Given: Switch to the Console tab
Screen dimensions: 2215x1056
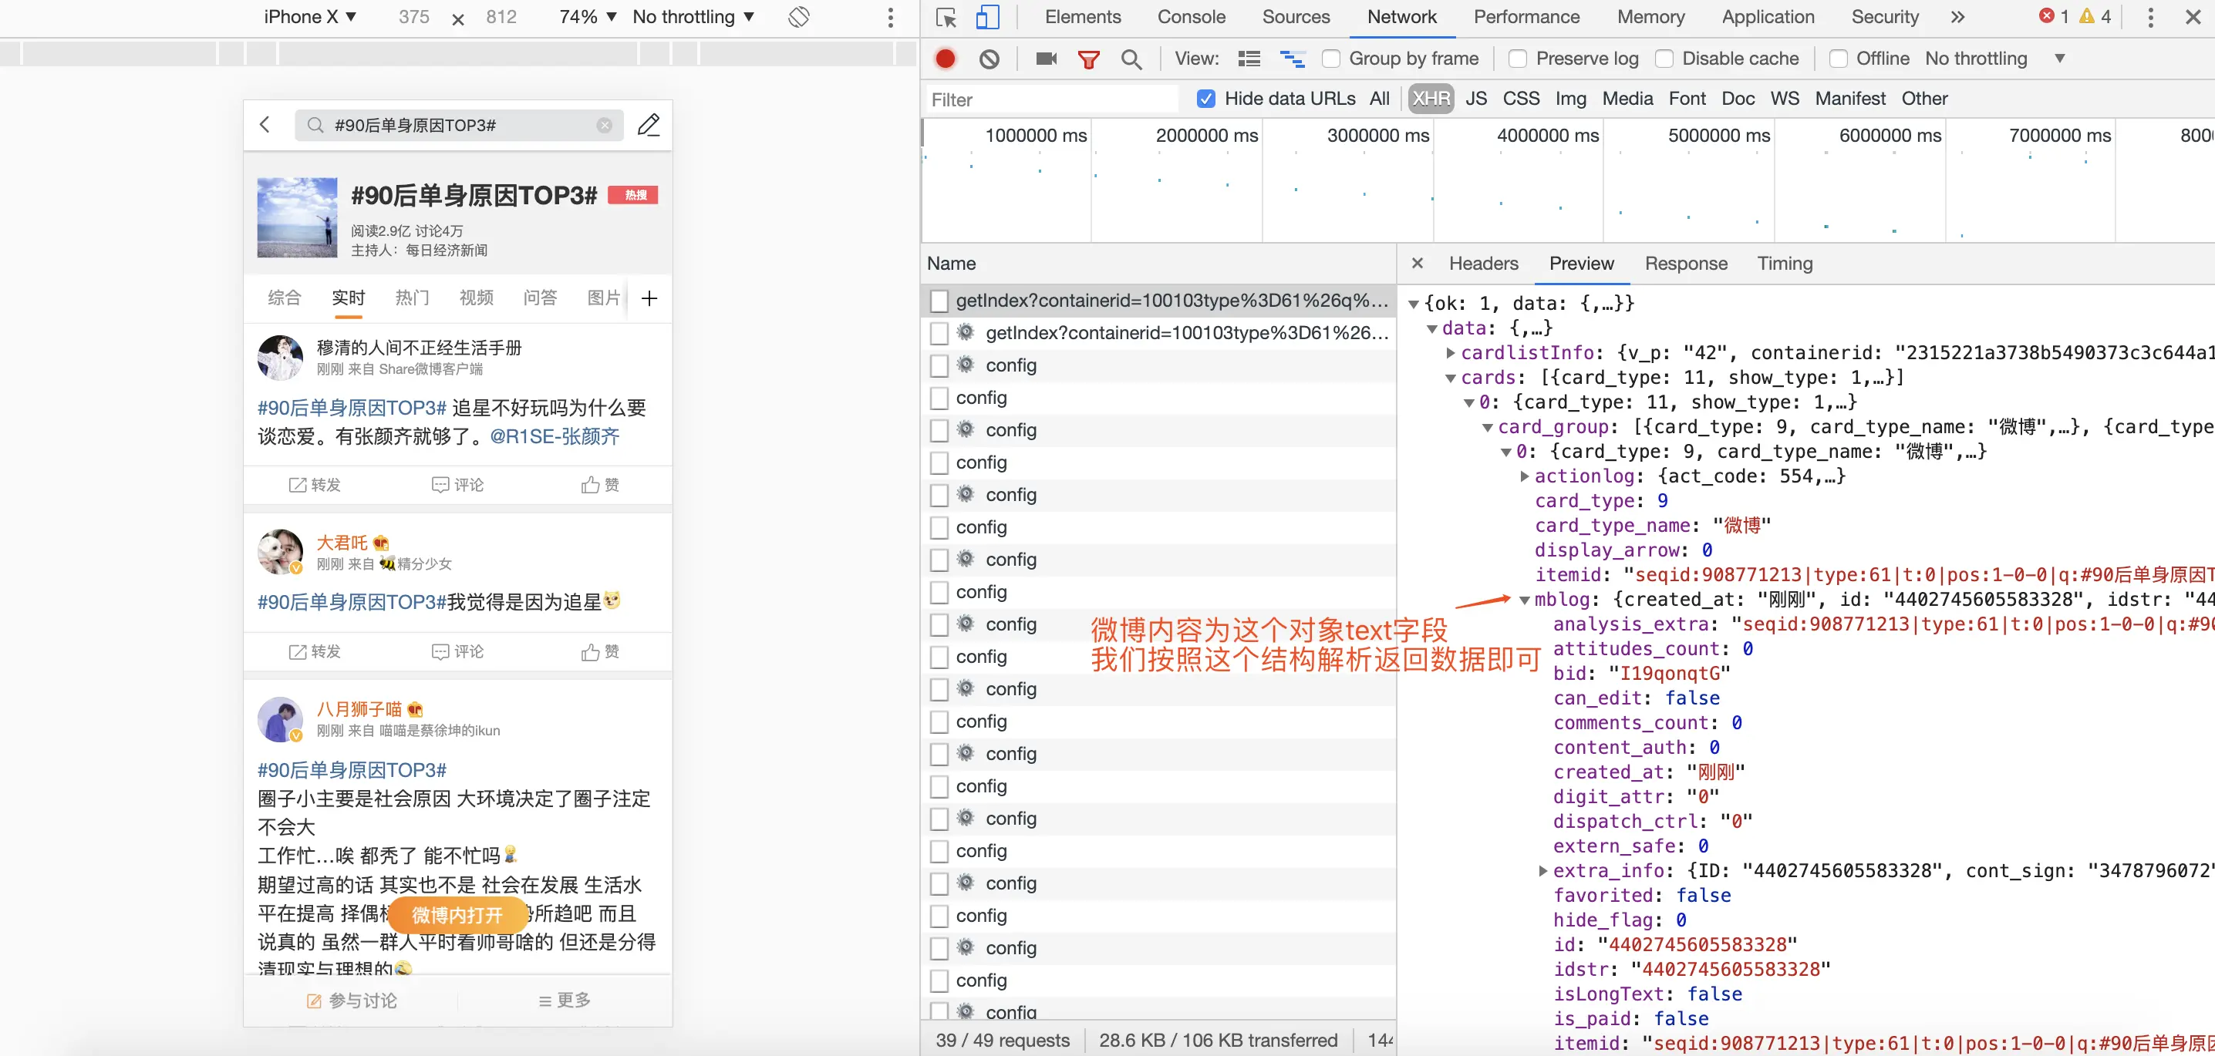Looking at the screenshot, I should tap(1191, 17).
